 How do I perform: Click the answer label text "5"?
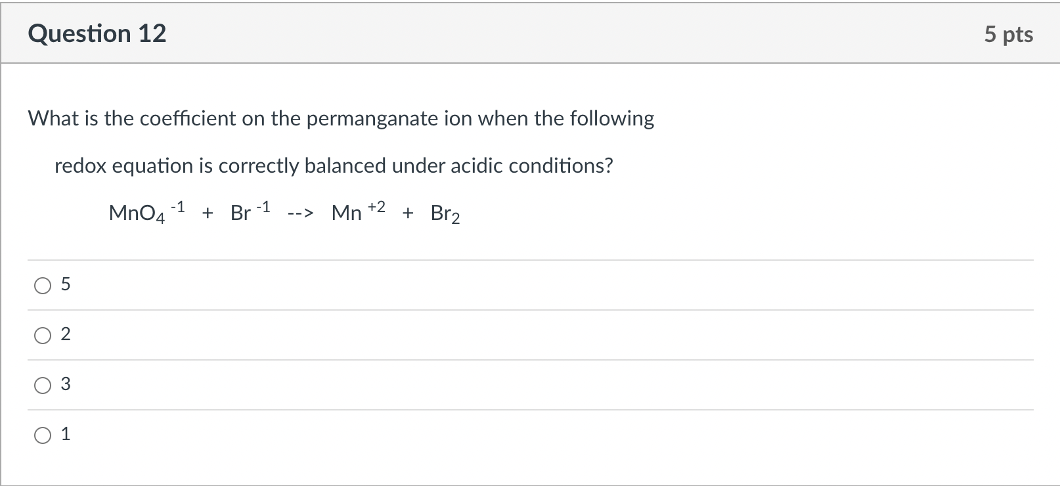click(x=65, y=284)
